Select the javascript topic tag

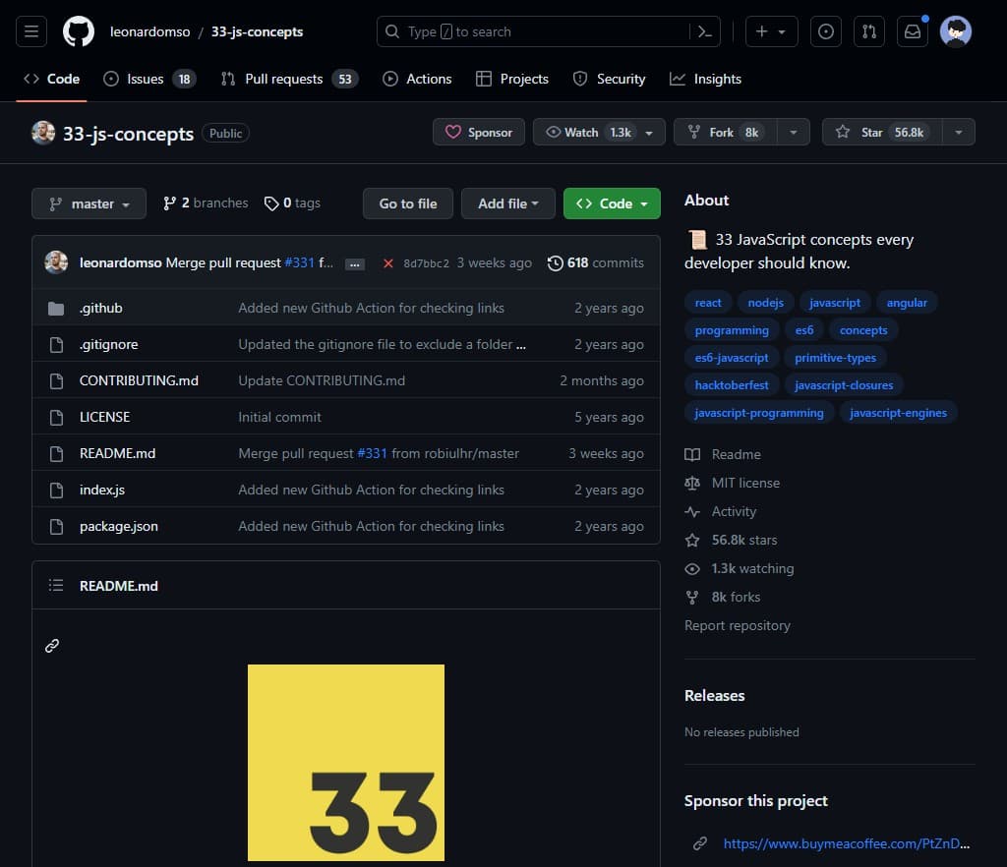point(834,303)
